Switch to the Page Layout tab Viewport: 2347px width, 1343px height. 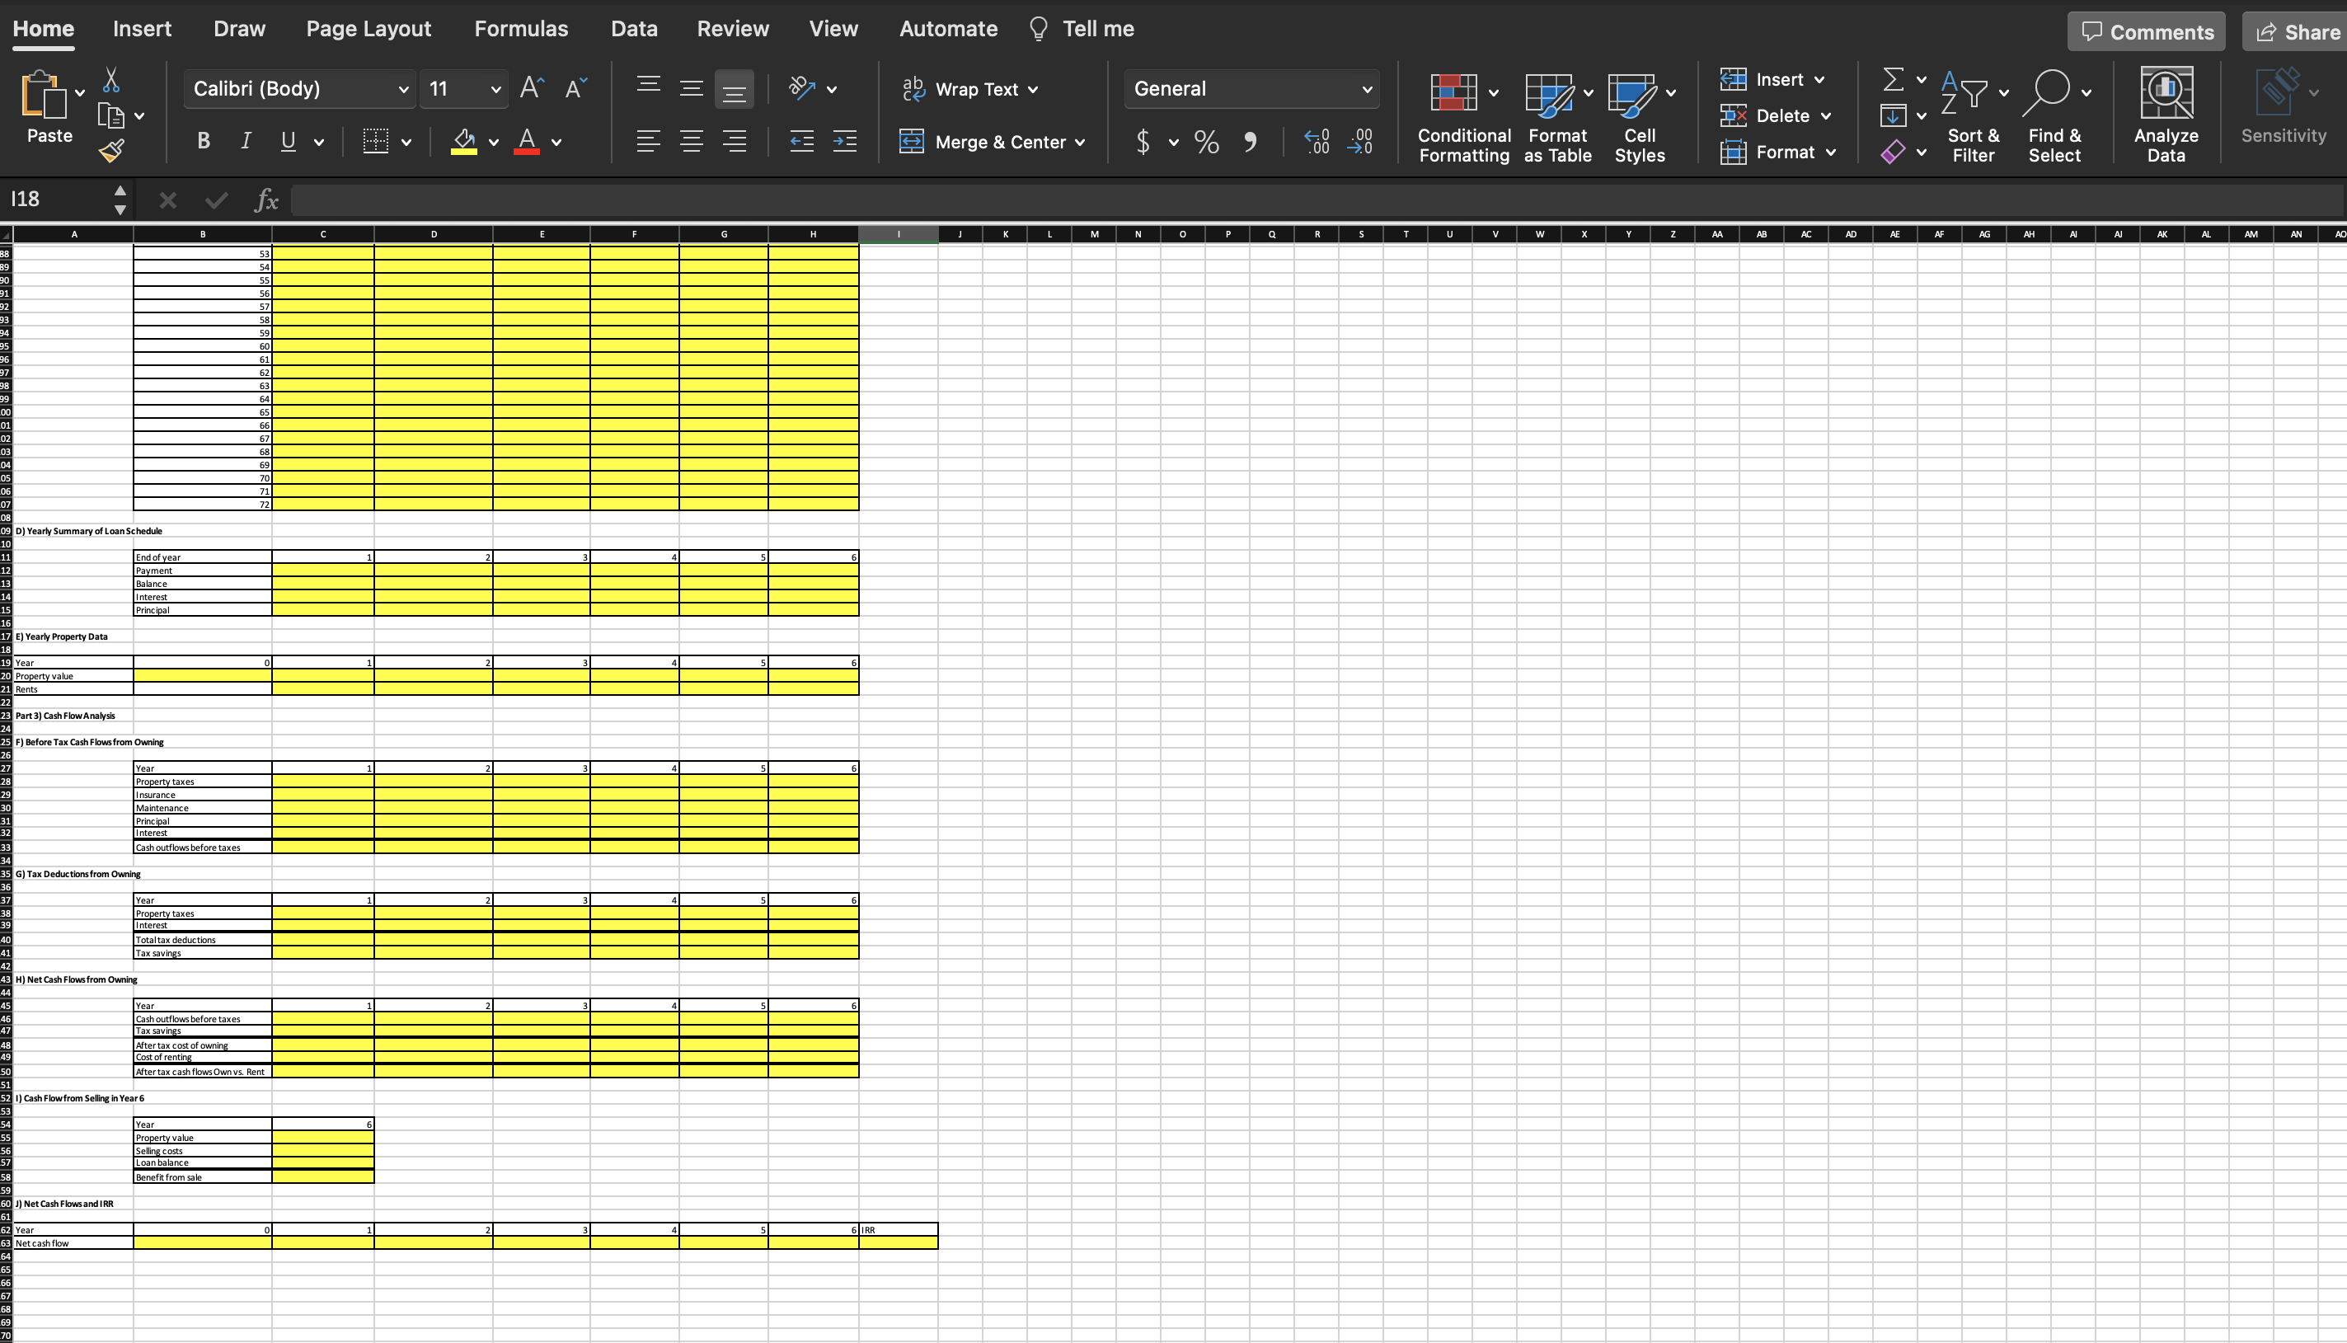coord(368,29)
